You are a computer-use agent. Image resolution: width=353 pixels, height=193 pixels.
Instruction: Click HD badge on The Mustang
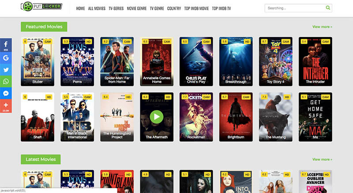point(287,97)
